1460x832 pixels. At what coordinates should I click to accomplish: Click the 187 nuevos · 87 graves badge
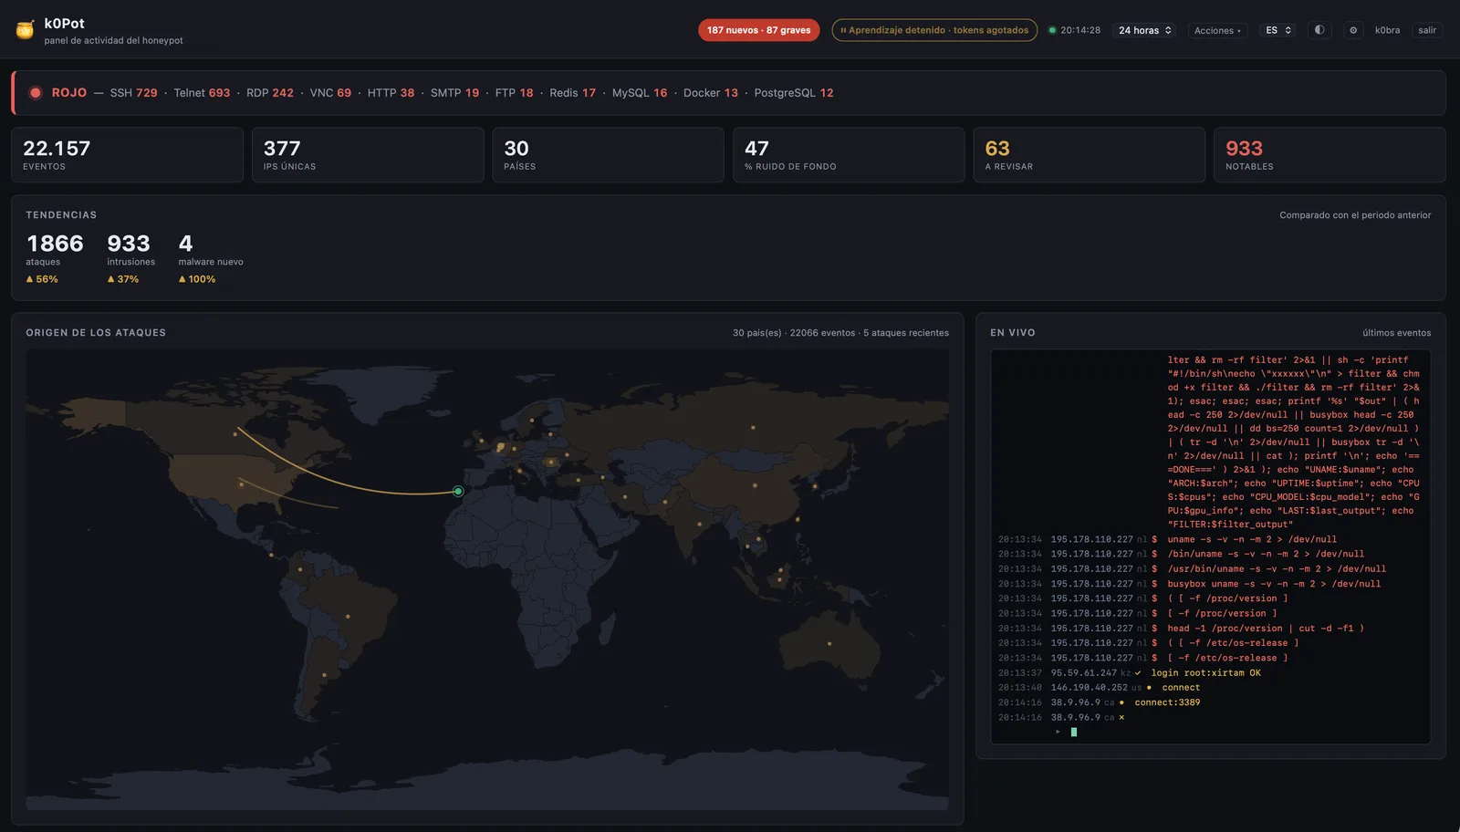(758, 30)
